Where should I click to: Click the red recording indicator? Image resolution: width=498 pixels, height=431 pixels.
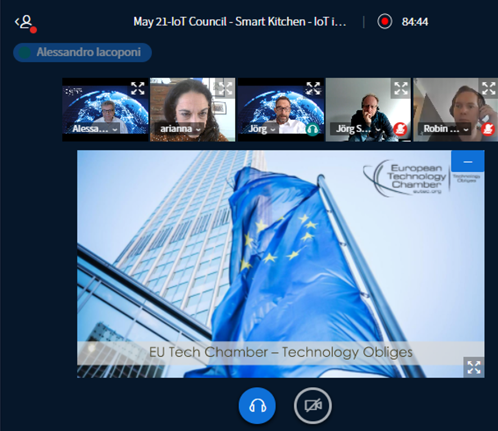click(x=384, y=21)
